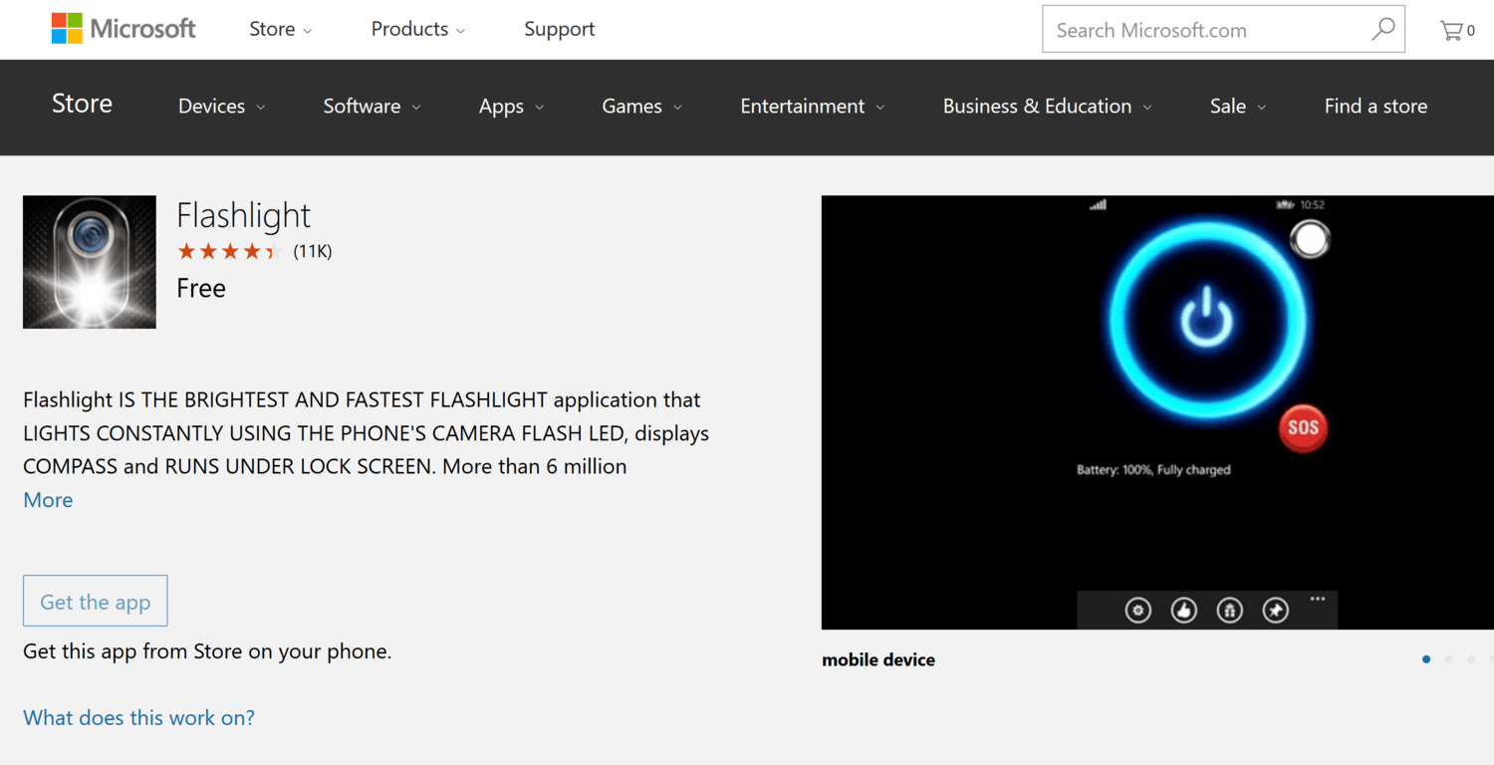1494x765 pixels.
Task: Open the Products dropdown in the top bar
Action: pos(417,30)
